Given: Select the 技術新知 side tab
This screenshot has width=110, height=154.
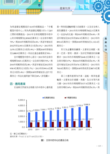Looking at the screenshot, I should [x=106, y=56].
